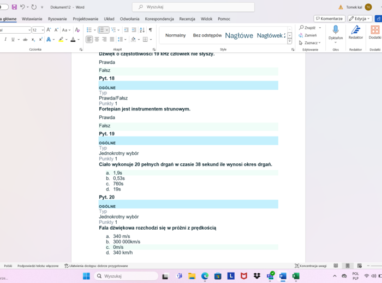The width and height of the screenshot is (382, 283).
Task: Click the Komentarze button
Action: (x=329, y=19)
